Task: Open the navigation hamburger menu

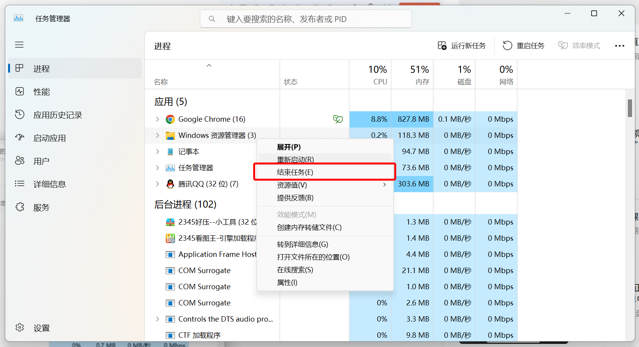Action: click(x=19, y=45)
